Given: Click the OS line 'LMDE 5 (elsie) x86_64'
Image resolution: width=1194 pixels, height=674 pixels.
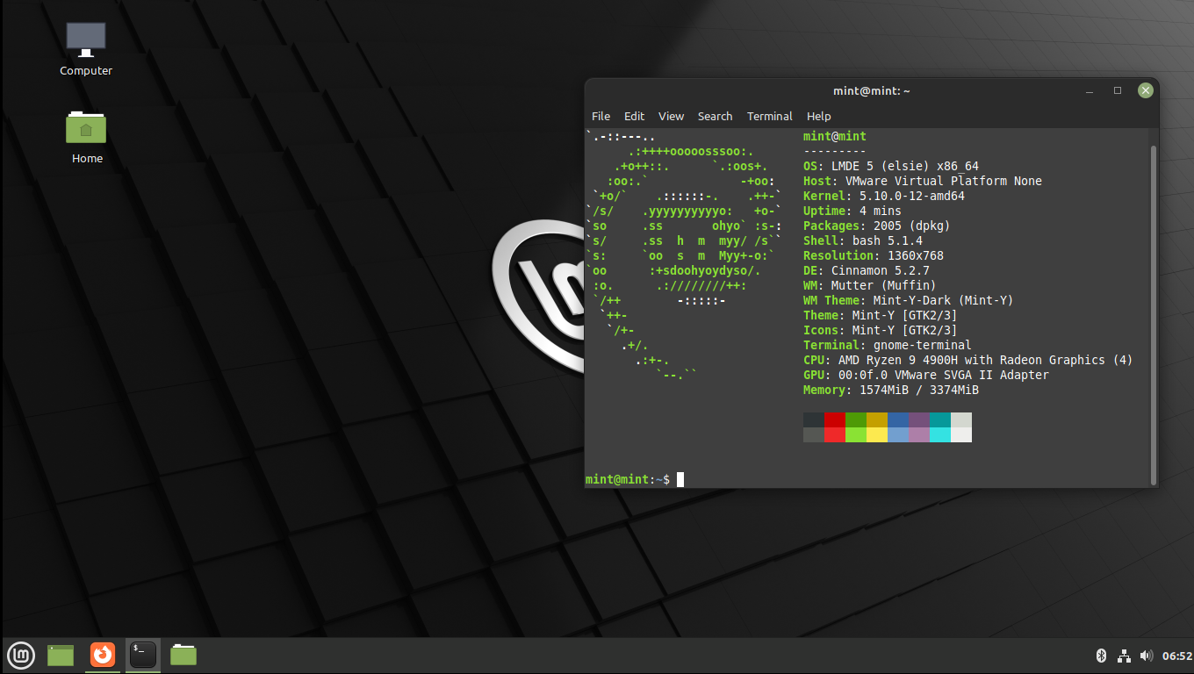Looking at the screenshot, I should (905, 166).
